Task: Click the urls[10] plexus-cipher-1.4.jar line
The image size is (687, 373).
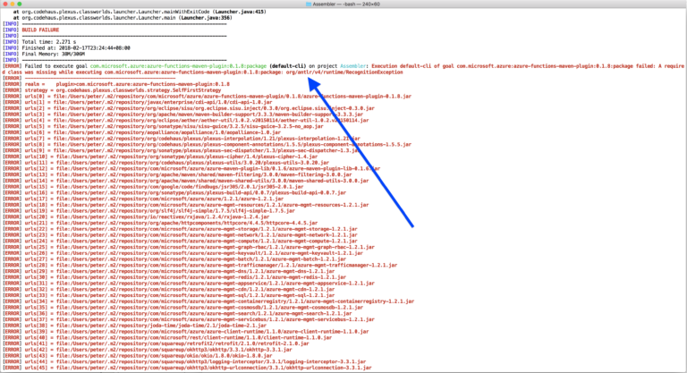Action: click(160, 157)
